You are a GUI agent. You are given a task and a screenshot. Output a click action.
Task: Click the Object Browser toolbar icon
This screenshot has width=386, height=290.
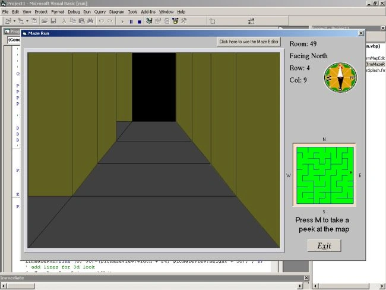point(175,21)
